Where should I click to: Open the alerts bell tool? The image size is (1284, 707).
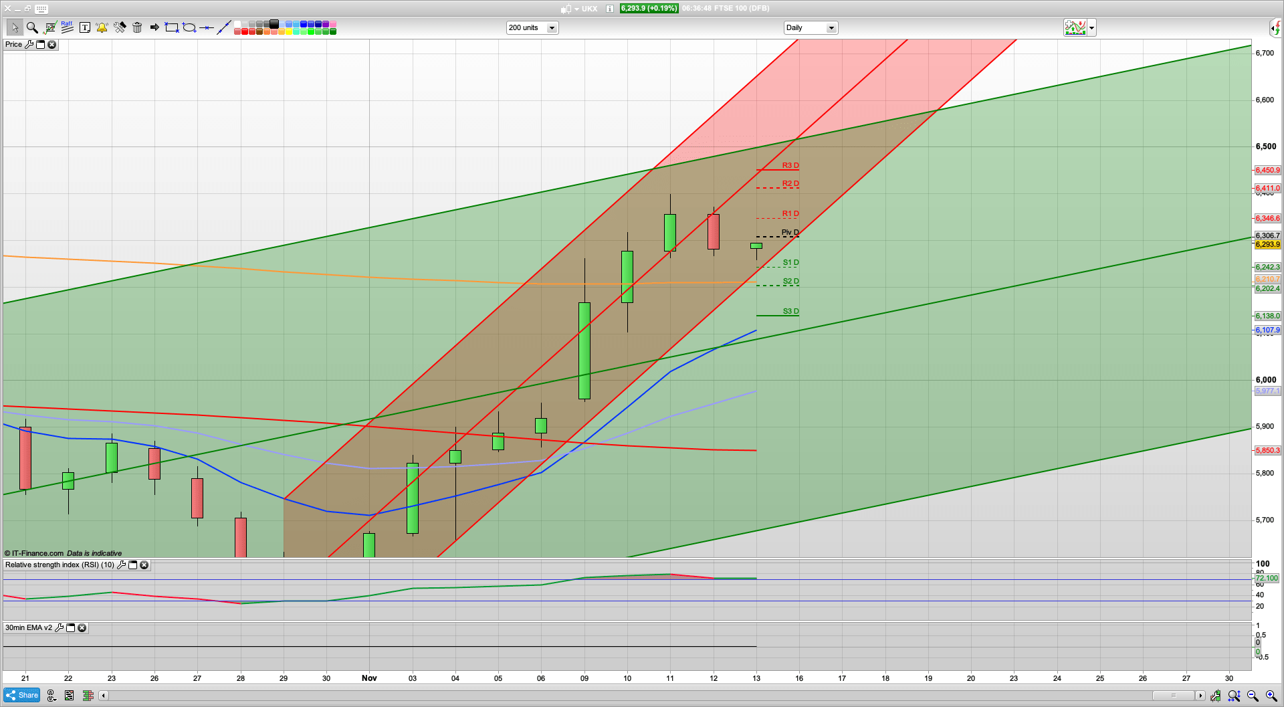102,27
